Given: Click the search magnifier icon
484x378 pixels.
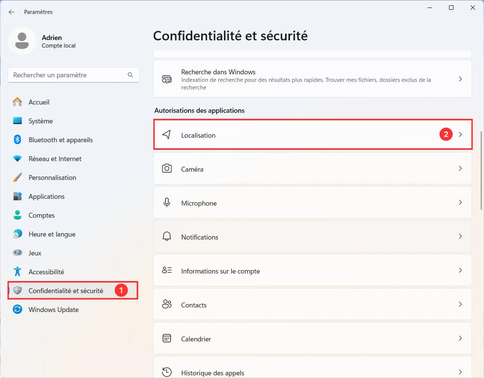Looking at the screenshot, I should 130,75.
